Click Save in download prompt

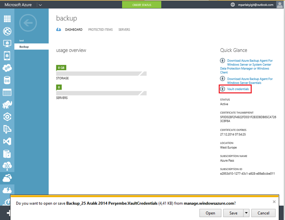click(233, 213)
